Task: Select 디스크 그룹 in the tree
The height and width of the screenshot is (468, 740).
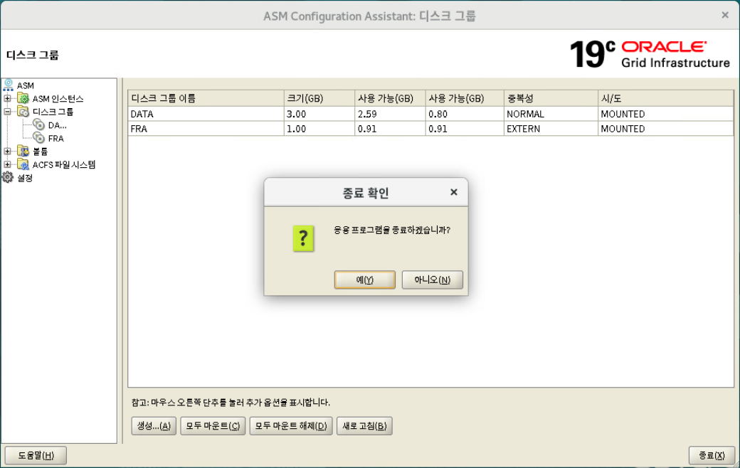Action: [53, 112]
